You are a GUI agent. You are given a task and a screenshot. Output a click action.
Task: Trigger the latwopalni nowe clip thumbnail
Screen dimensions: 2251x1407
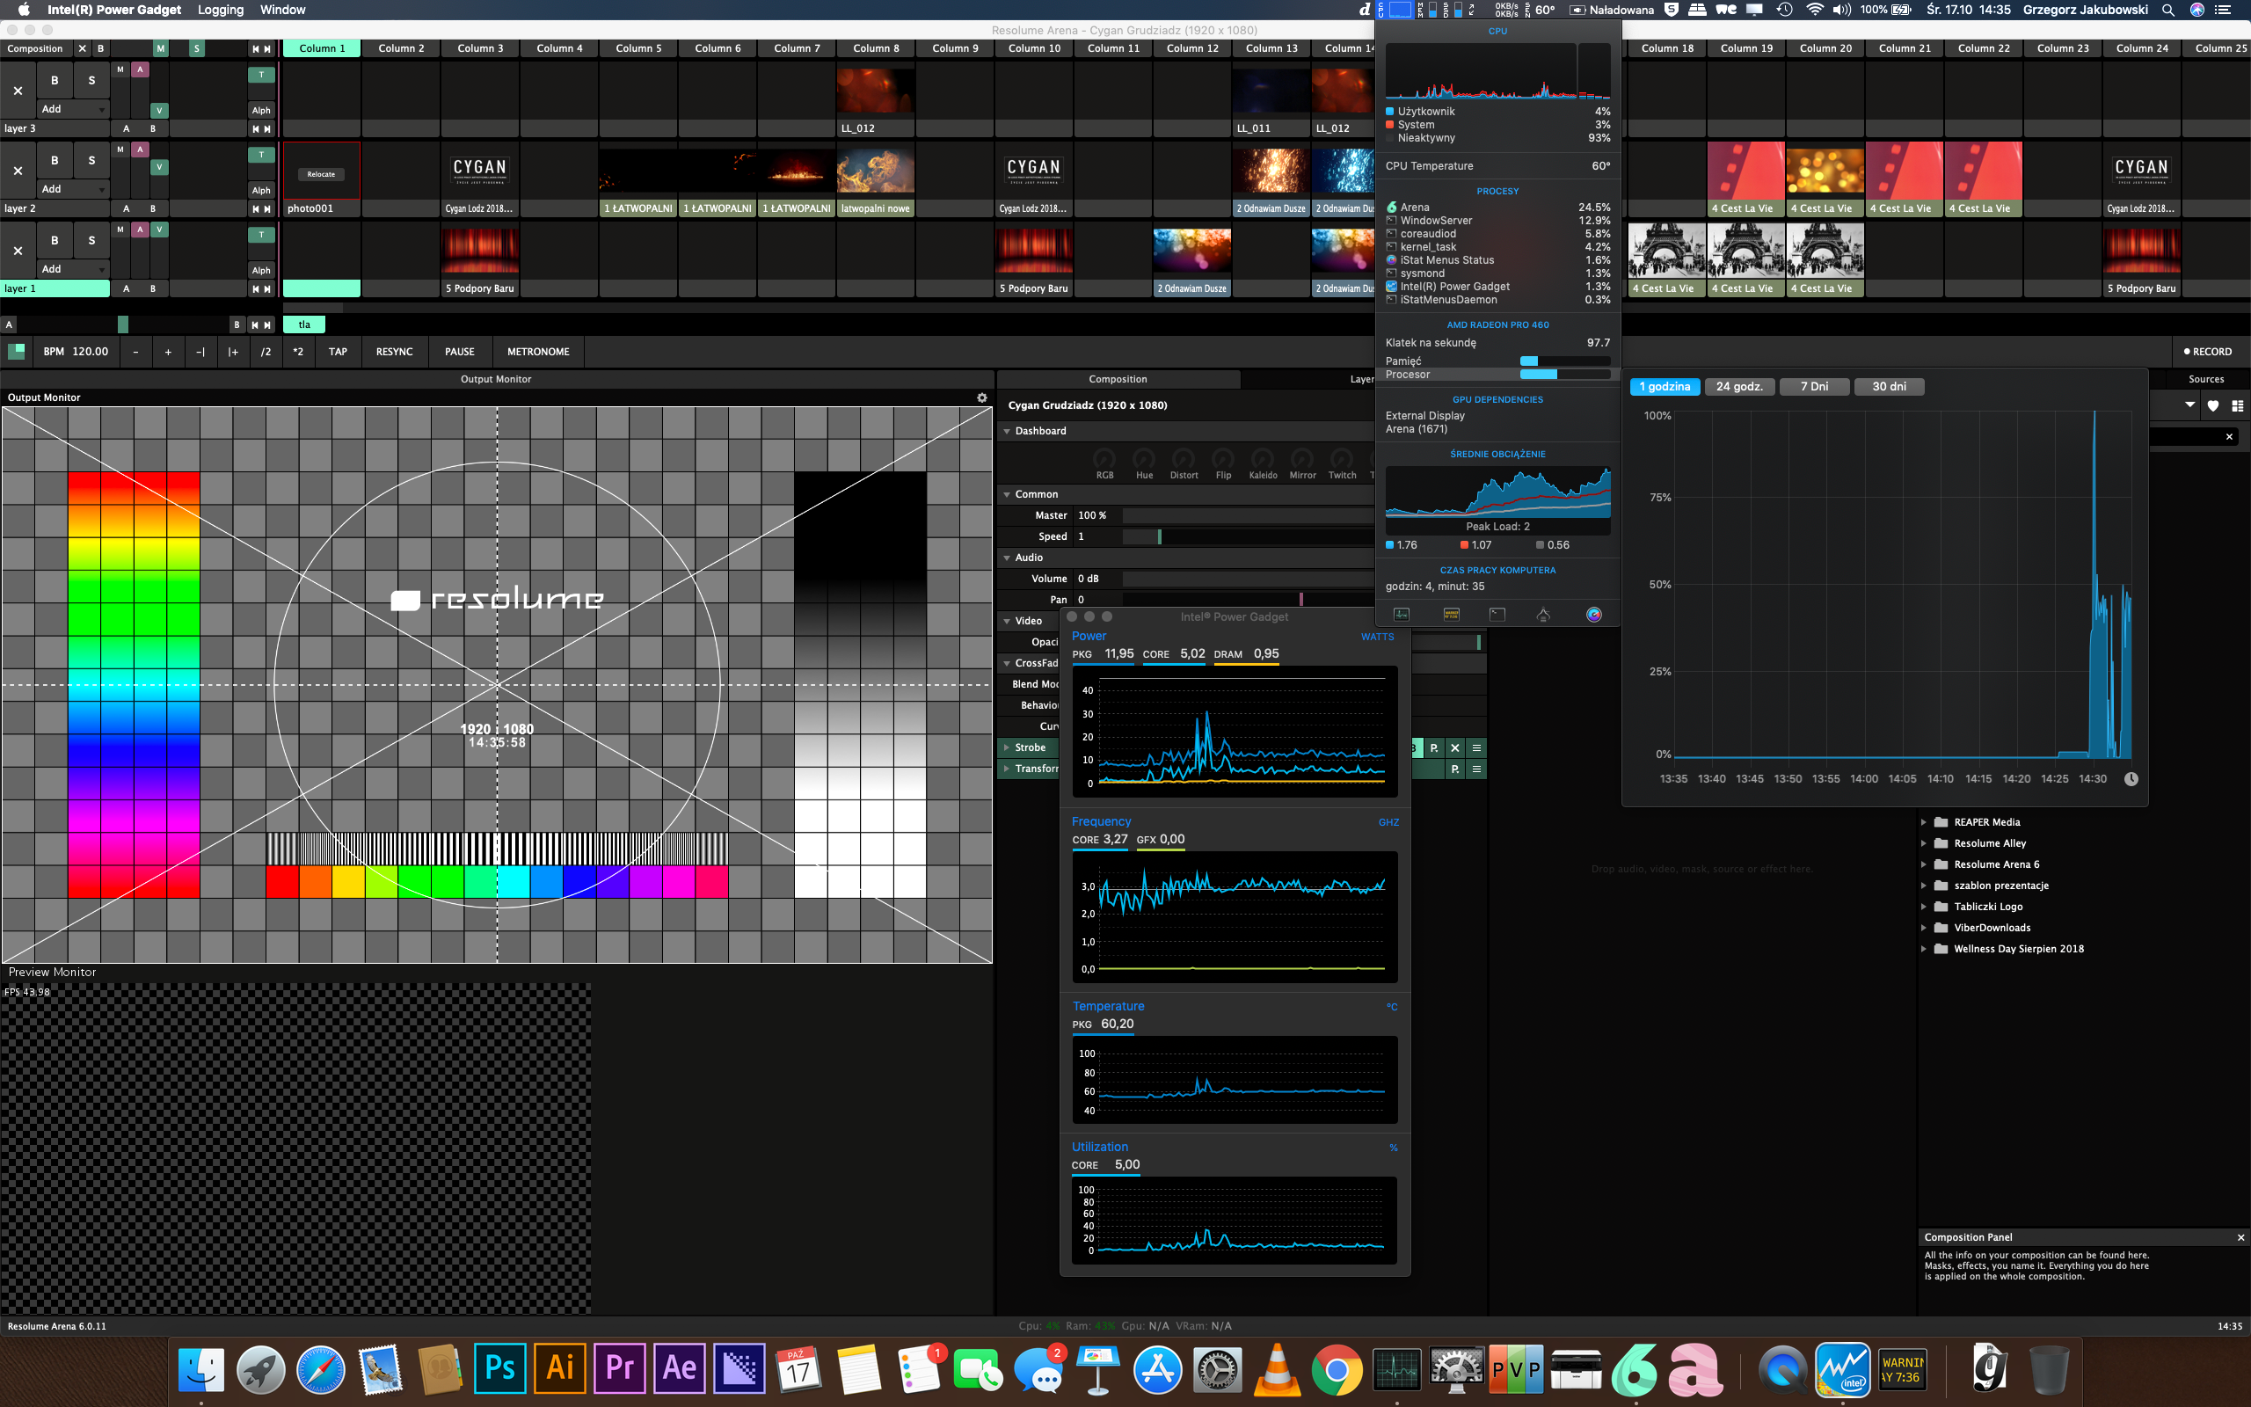(x=874, y=169)
